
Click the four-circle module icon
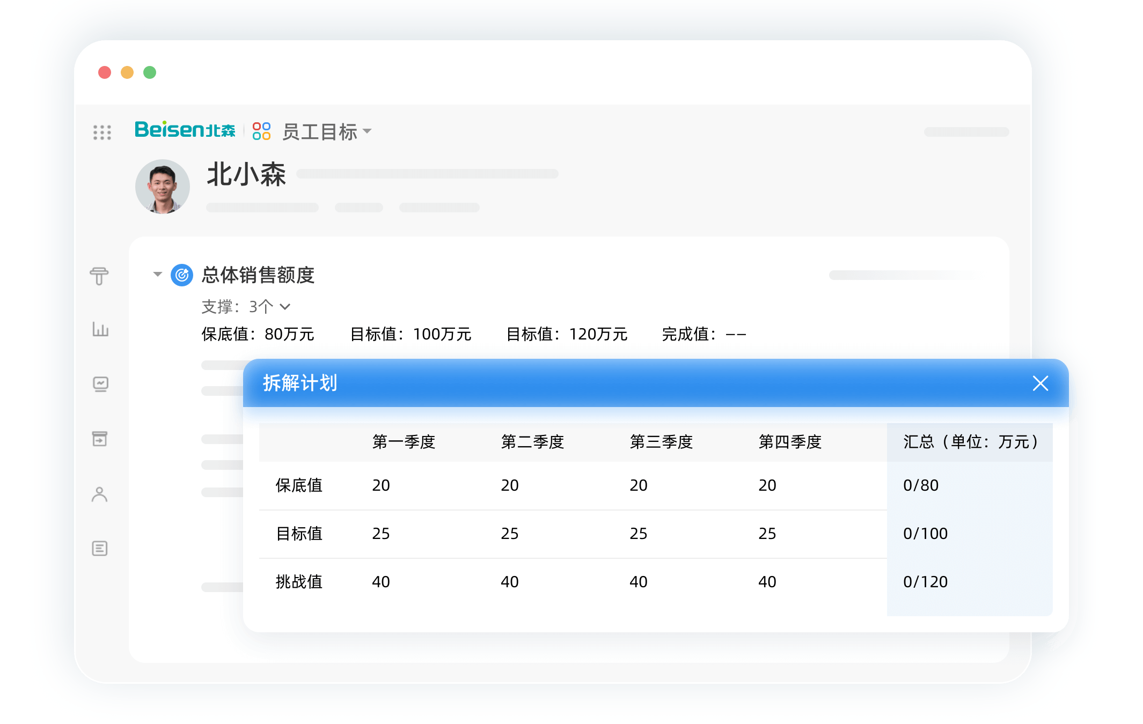pyautogui.click(x=261, y=131)
